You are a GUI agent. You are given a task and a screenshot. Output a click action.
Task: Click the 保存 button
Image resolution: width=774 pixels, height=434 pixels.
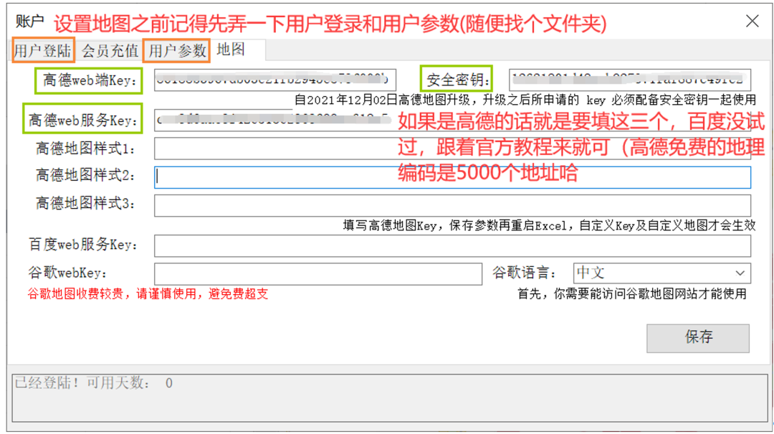(x=698, y=338)
